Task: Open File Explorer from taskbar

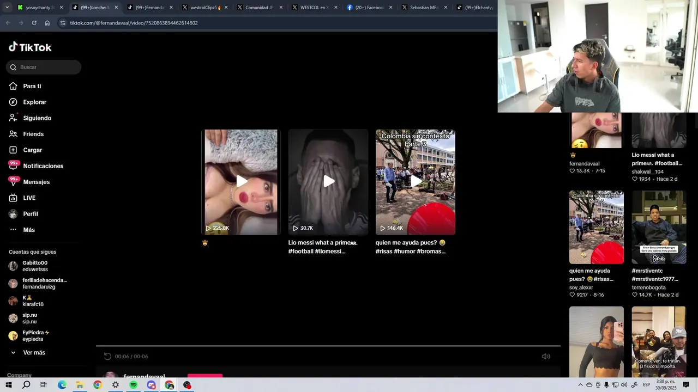Action: tap(80, 385)
